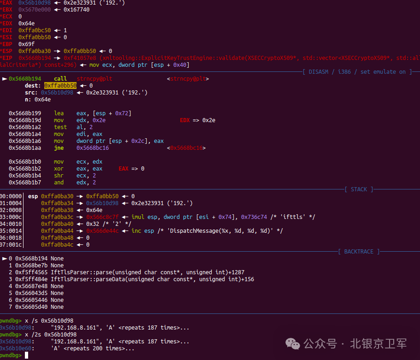
Task: Click the command x /2s 0x56b10d98
Action: click(51, 335)
